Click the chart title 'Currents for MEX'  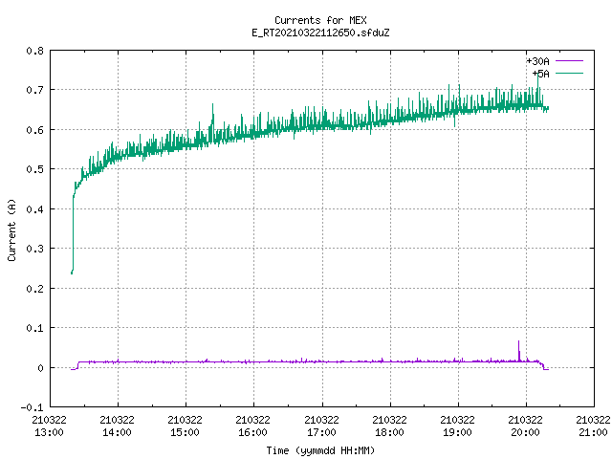coord(320,20)
